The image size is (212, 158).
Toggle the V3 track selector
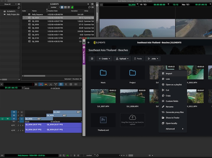(14, 112)
